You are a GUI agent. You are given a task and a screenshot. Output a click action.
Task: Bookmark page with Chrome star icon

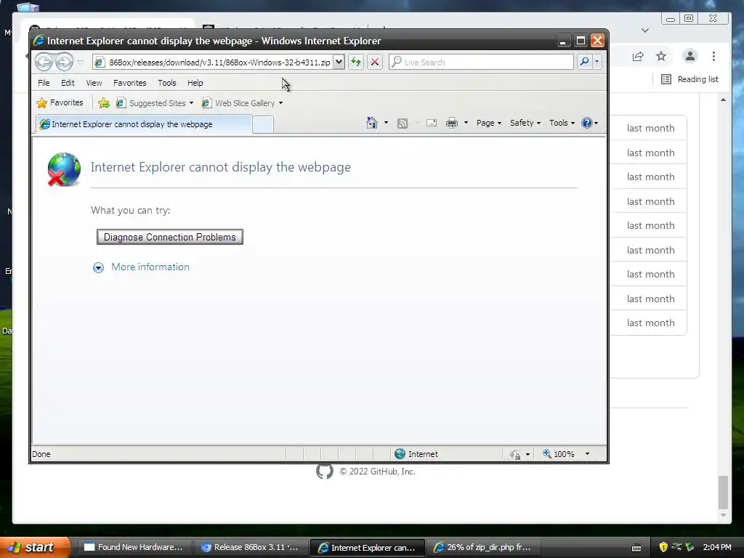pyautogui.click(x=661, y=57)
